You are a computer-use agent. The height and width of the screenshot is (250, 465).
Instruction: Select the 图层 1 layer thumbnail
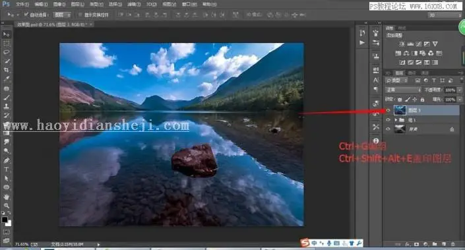click(x=400, y=110)
